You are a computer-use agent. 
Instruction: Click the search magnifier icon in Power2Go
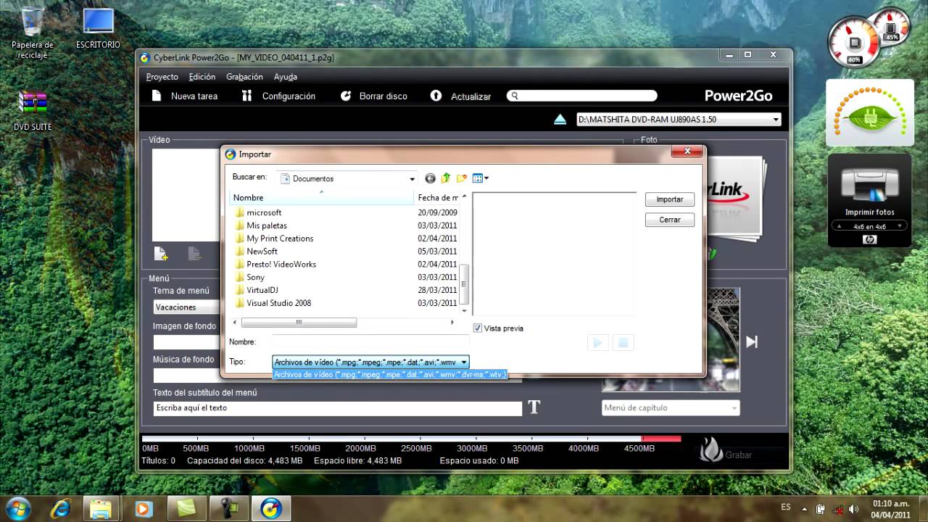(x=514, y=96)
